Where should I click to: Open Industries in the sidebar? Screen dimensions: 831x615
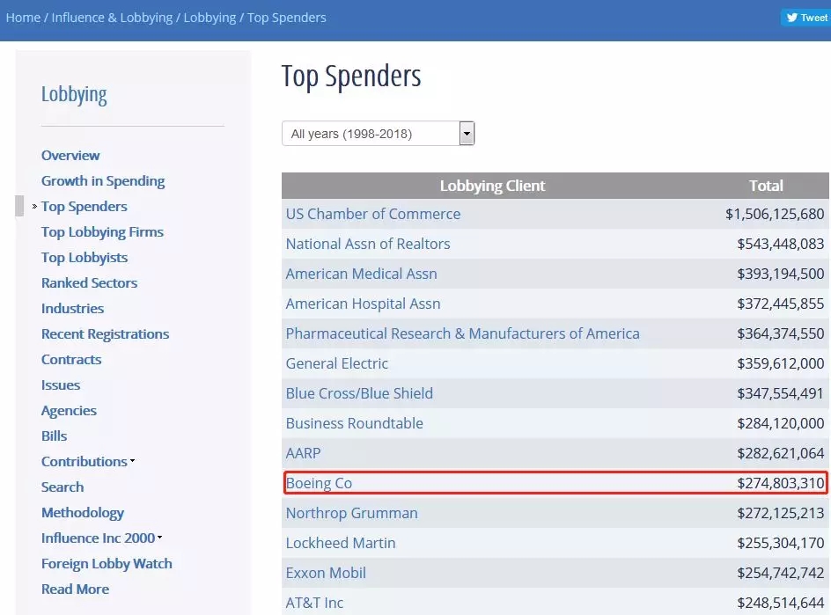pos(72,308)
